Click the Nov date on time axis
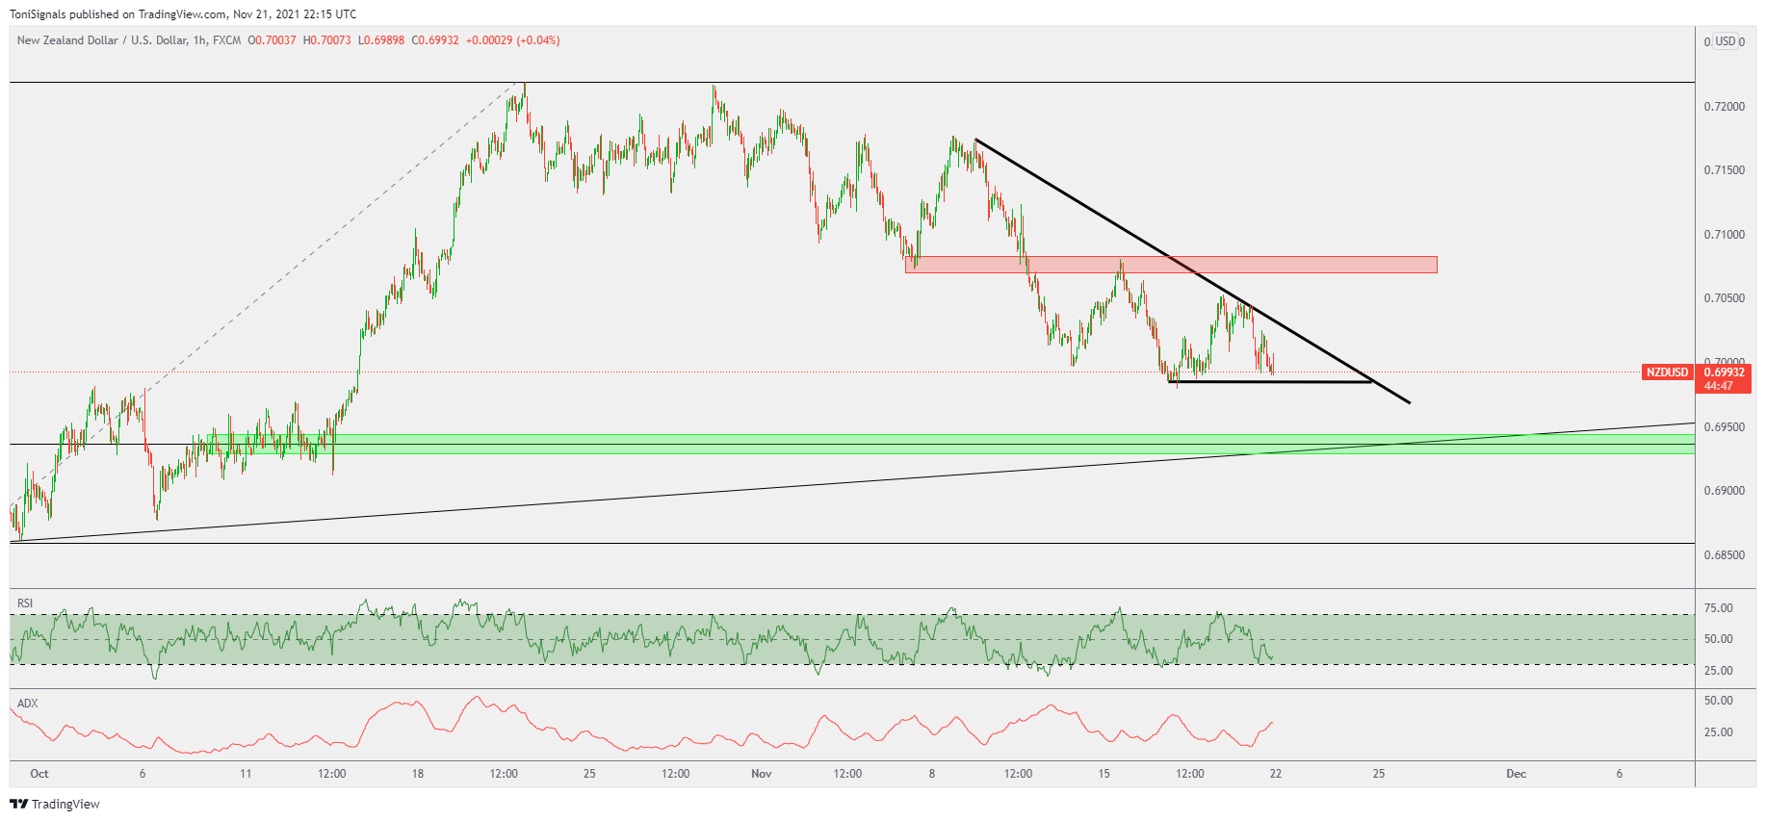This screenshot has width=1766, height=821. pyautogui.click(x=762, y=774)
